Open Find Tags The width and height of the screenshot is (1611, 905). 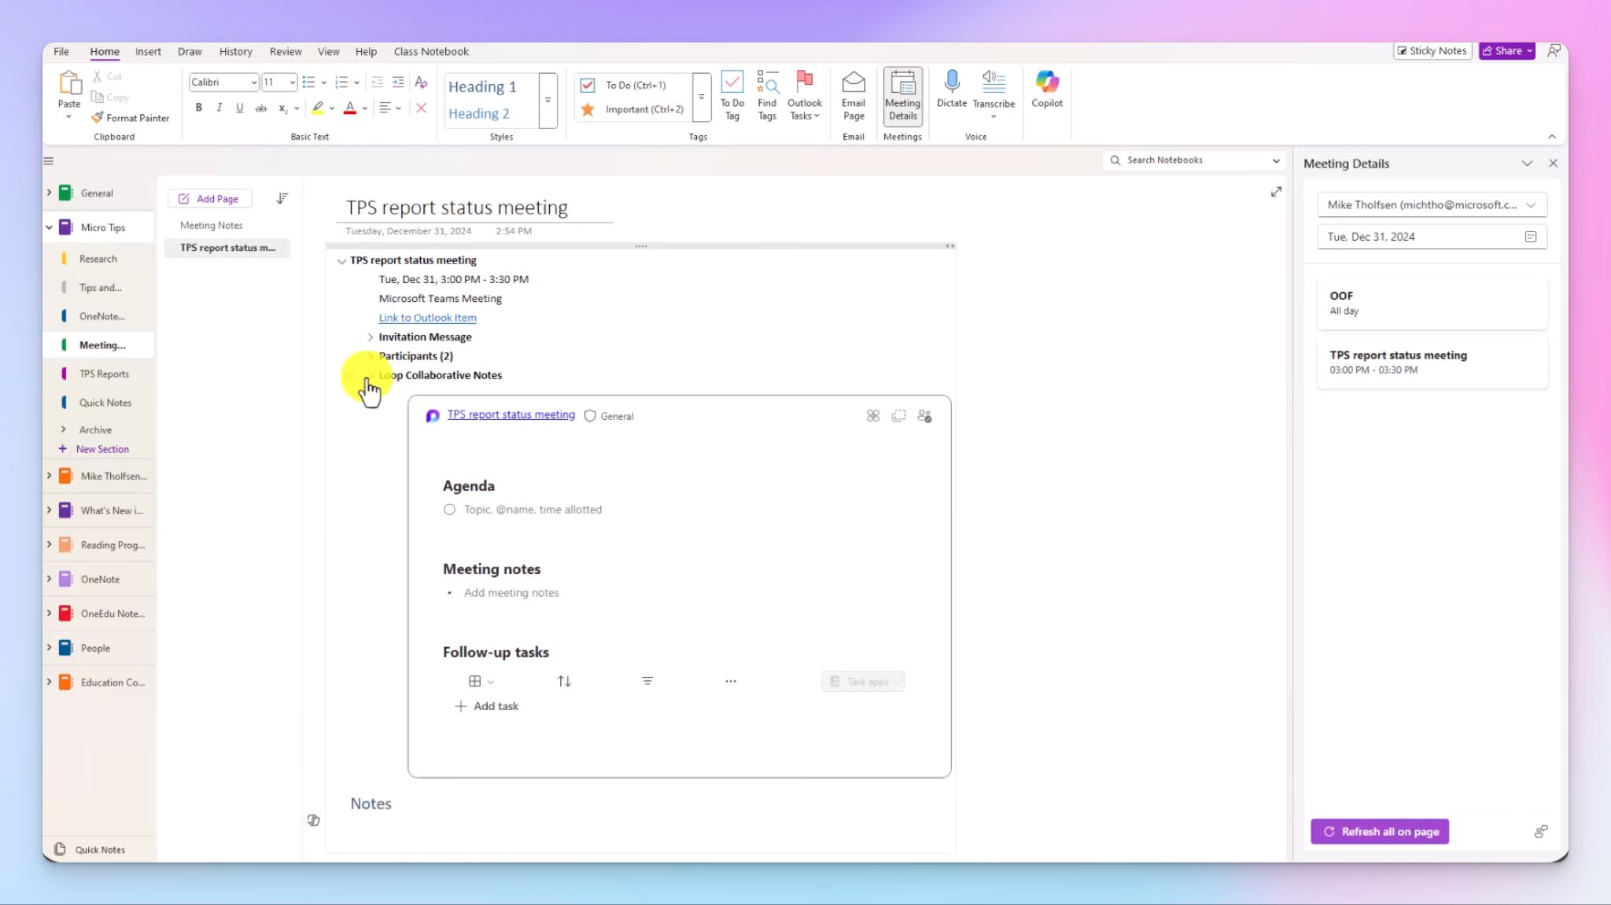[x=767, y=96]
